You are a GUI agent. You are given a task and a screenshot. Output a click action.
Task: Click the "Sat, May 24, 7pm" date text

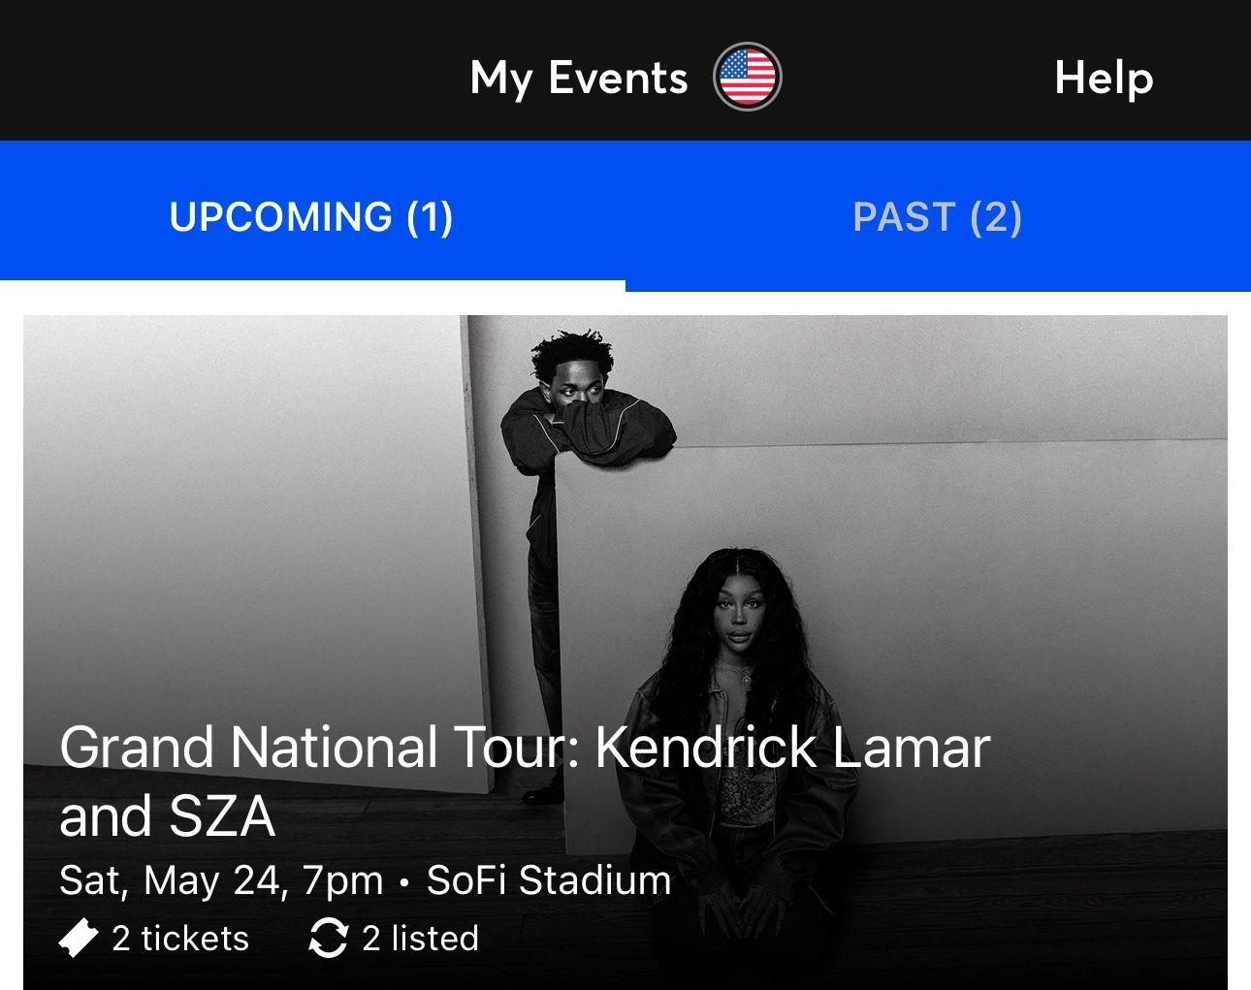pos(221,880)
